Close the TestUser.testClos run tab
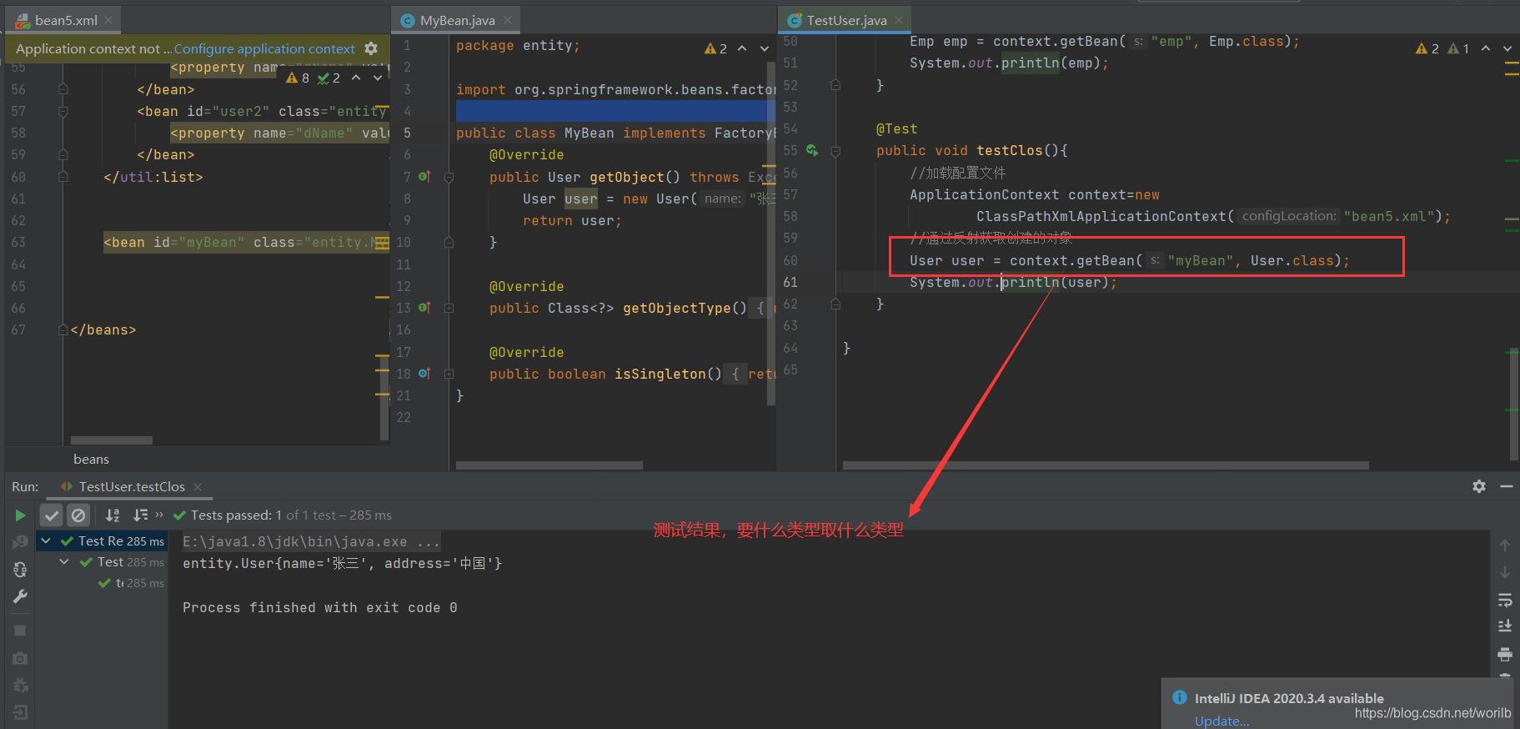 tap(198, 486)
